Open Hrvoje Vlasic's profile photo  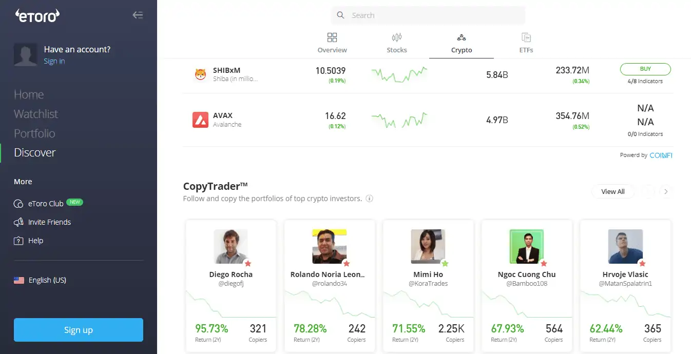625,246
